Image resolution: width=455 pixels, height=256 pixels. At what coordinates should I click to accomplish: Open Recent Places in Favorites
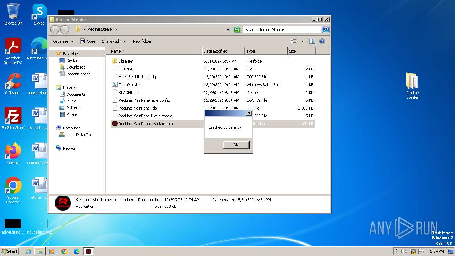click(x=78, y=74)
